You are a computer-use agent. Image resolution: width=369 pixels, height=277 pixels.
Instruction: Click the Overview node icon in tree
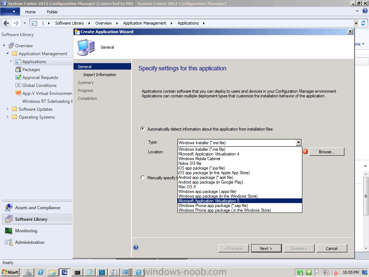pyautogui.click(x=11, y=45)
